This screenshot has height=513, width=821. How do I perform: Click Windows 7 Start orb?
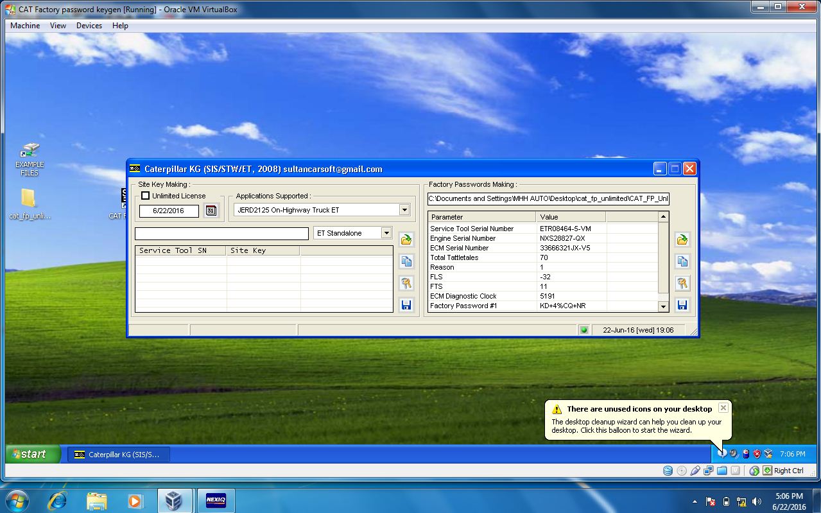tap(17, 500)
